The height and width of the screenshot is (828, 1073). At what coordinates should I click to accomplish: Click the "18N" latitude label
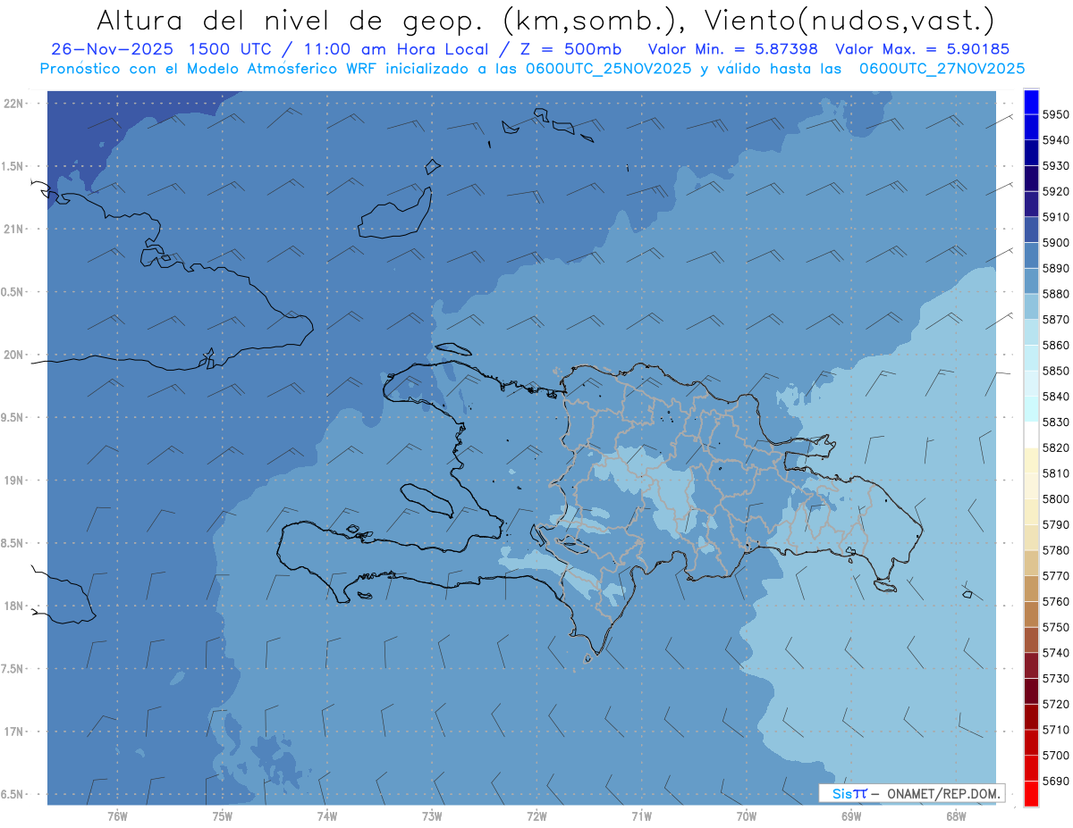tap(13, 606)
